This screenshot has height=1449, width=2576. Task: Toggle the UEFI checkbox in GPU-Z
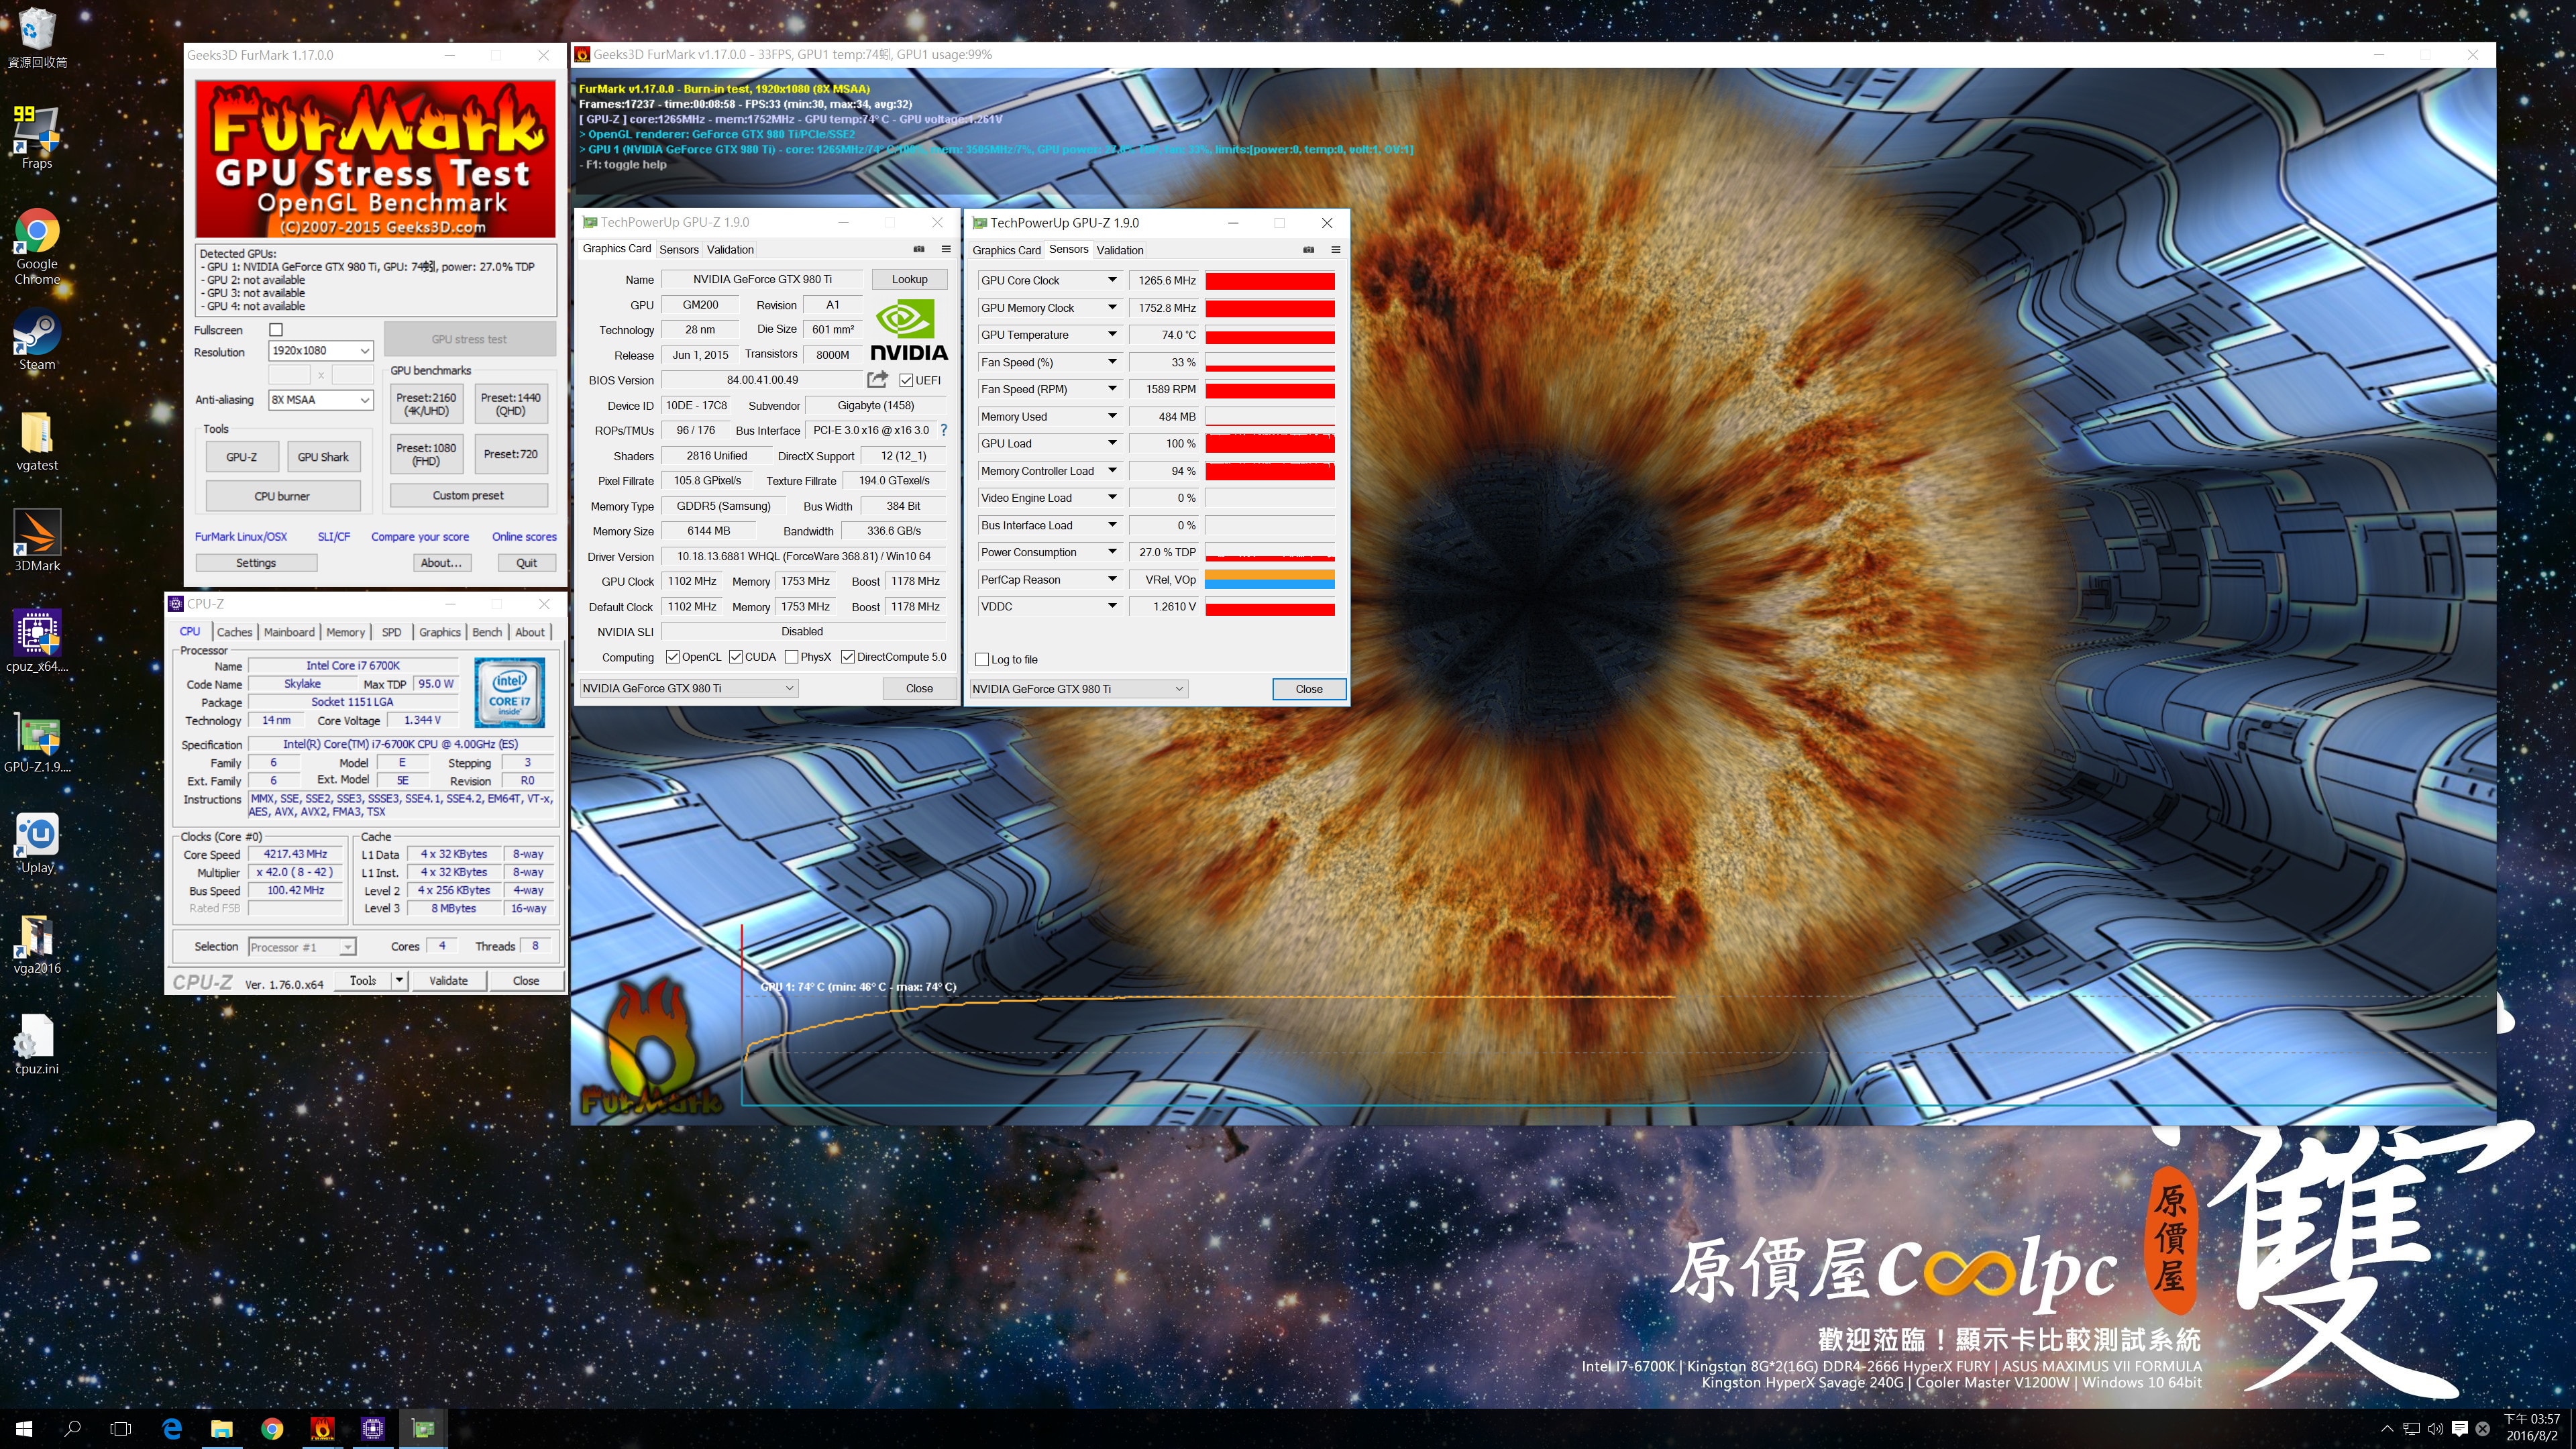point(906,380)
